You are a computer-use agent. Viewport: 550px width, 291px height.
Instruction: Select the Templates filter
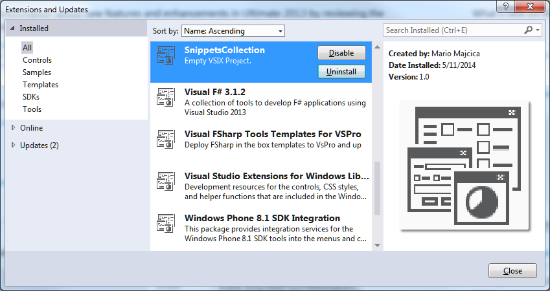click(40, 85)
